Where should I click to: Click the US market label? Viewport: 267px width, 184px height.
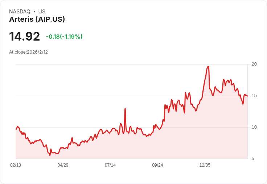point(42,12)
